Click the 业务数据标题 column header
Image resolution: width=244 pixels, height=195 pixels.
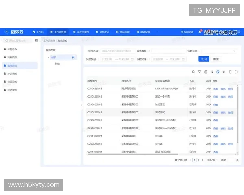pyautogui.click(x=162, y=81)
